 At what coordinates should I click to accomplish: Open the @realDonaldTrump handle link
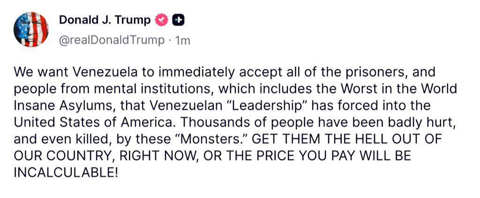click(x=111, y=40)
